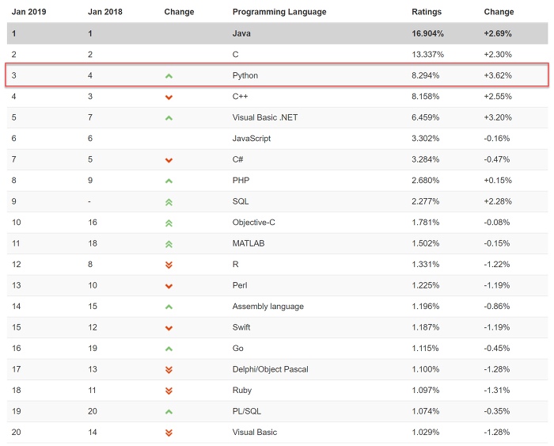Click the 6.459% rating value
This screenshot has width=554, height=446.
pyautogui.click(x=426, y=117)
